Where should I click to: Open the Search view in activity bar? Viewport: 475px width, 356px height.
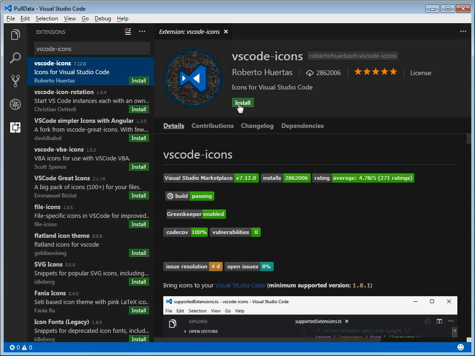[15, 57]
